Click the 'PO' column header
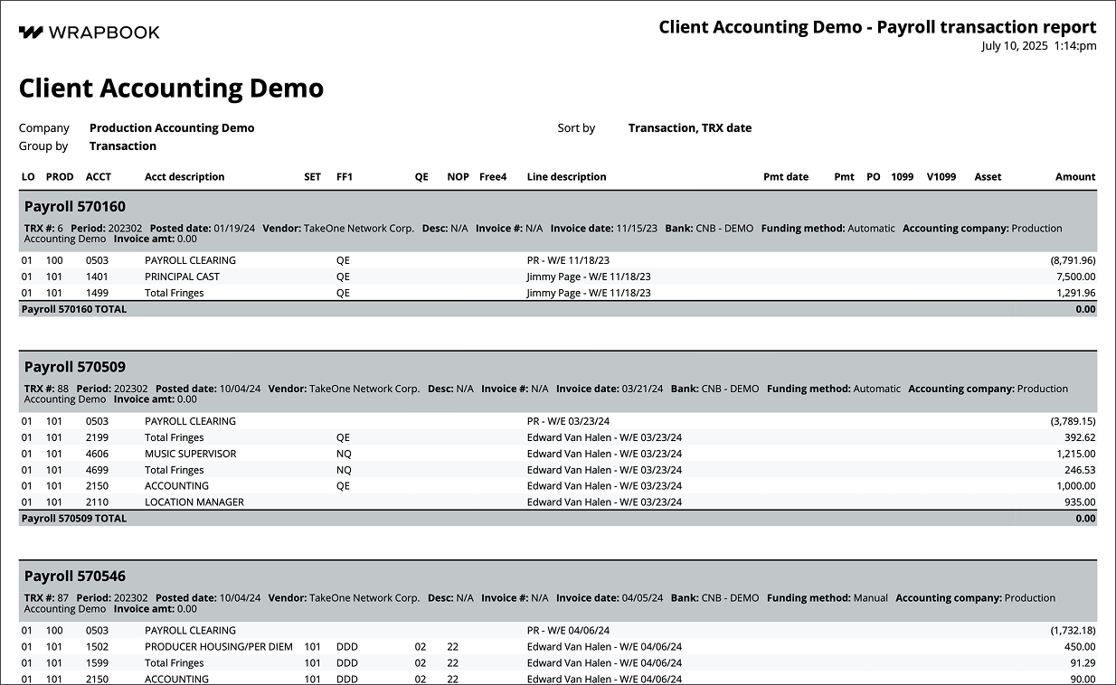The width and height of the screenshot is (1116, 685). pyautogui.click(x=874, y=177)
